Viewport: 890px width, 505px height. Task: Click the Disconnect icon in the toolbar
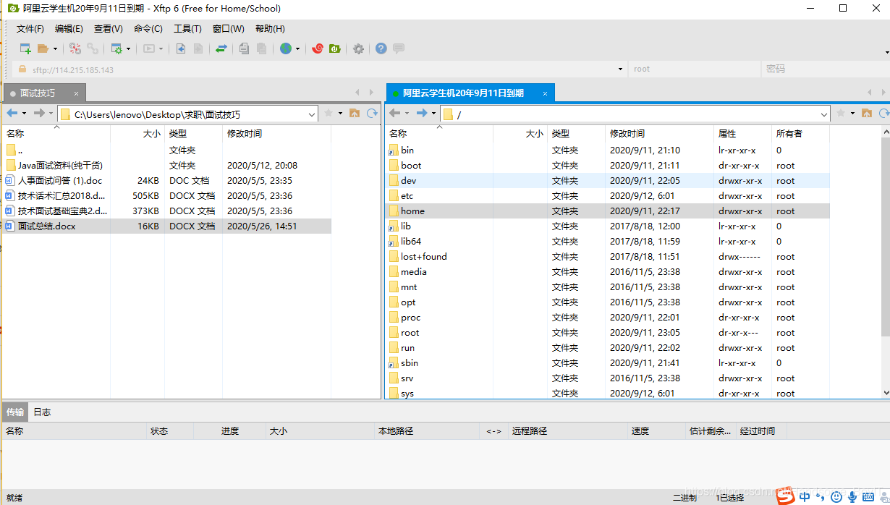click(75, 48)
